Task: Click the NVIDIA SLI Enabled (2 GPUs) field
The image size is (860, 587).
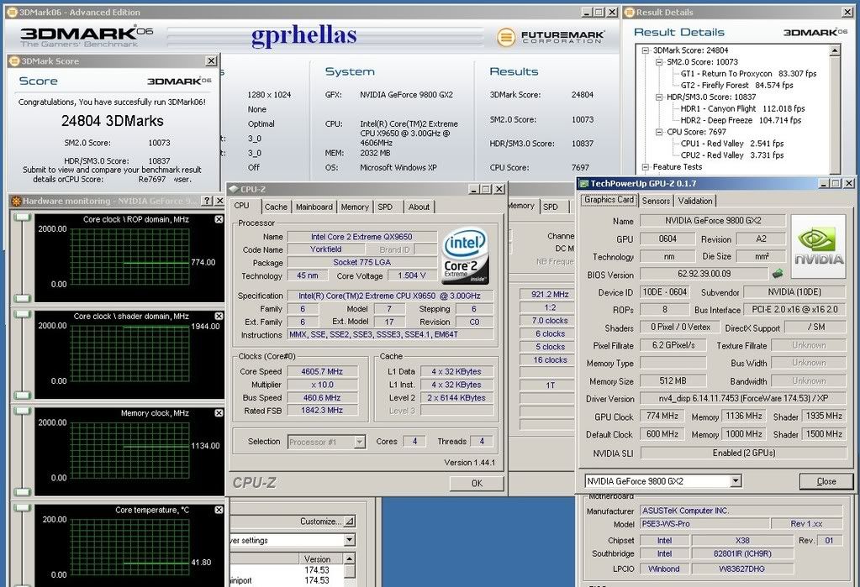Action: [744, 453]
